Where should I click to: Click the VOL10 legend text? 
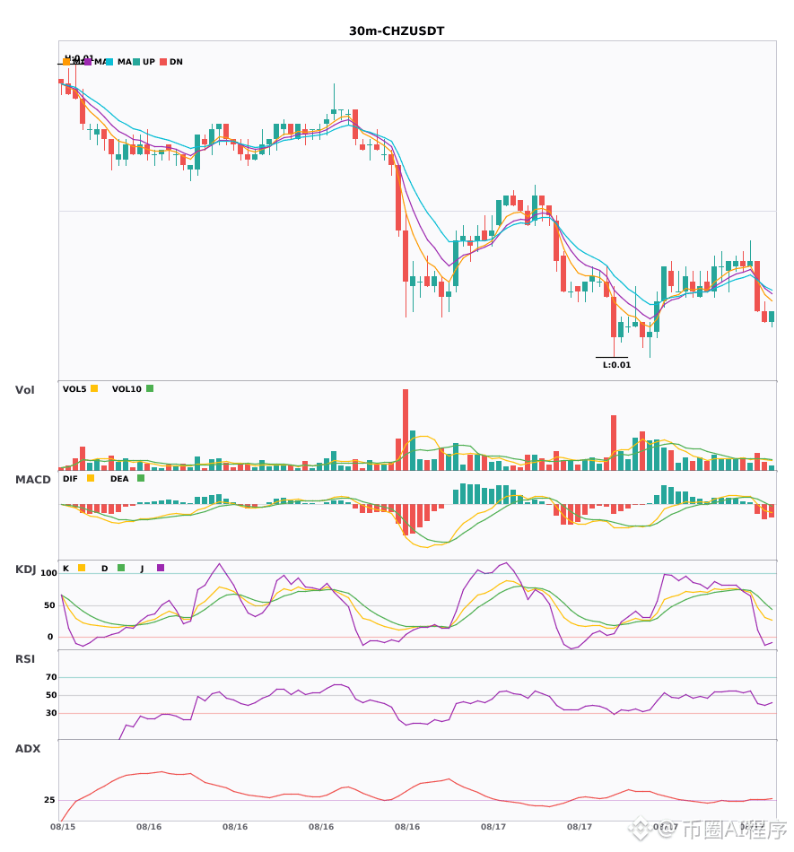pos(127,389)
